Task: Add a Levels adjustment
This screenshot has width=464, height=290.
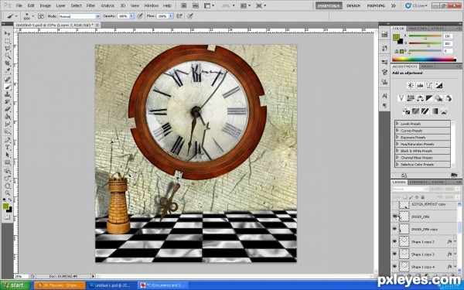Action: [420, 86]
